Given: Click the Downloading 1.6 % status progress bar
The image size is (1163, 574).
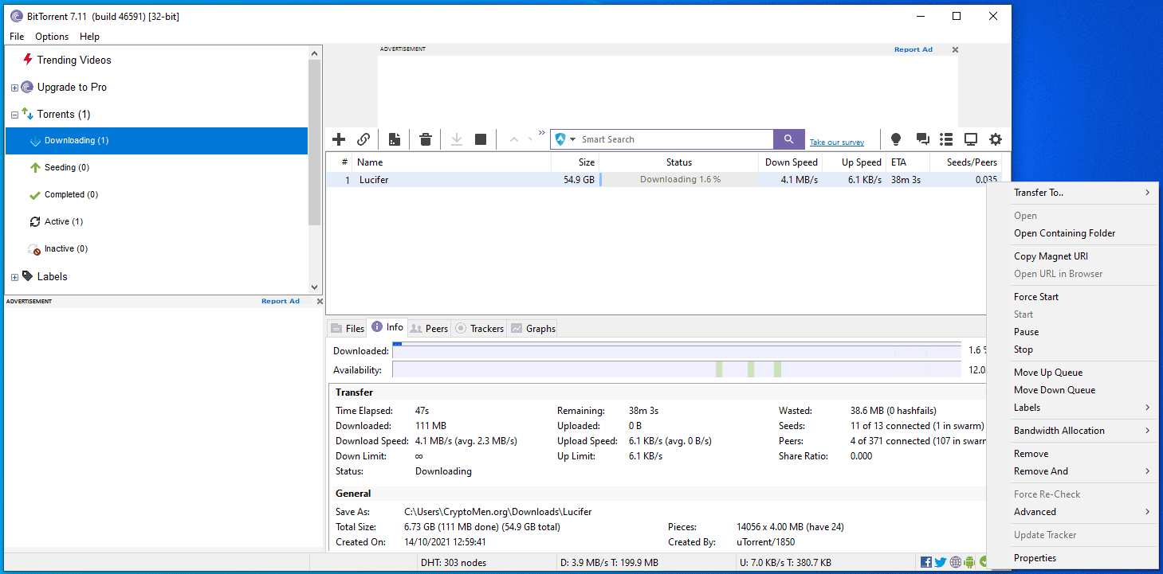Looking at the screenshot, I should [x=680, y=180].
